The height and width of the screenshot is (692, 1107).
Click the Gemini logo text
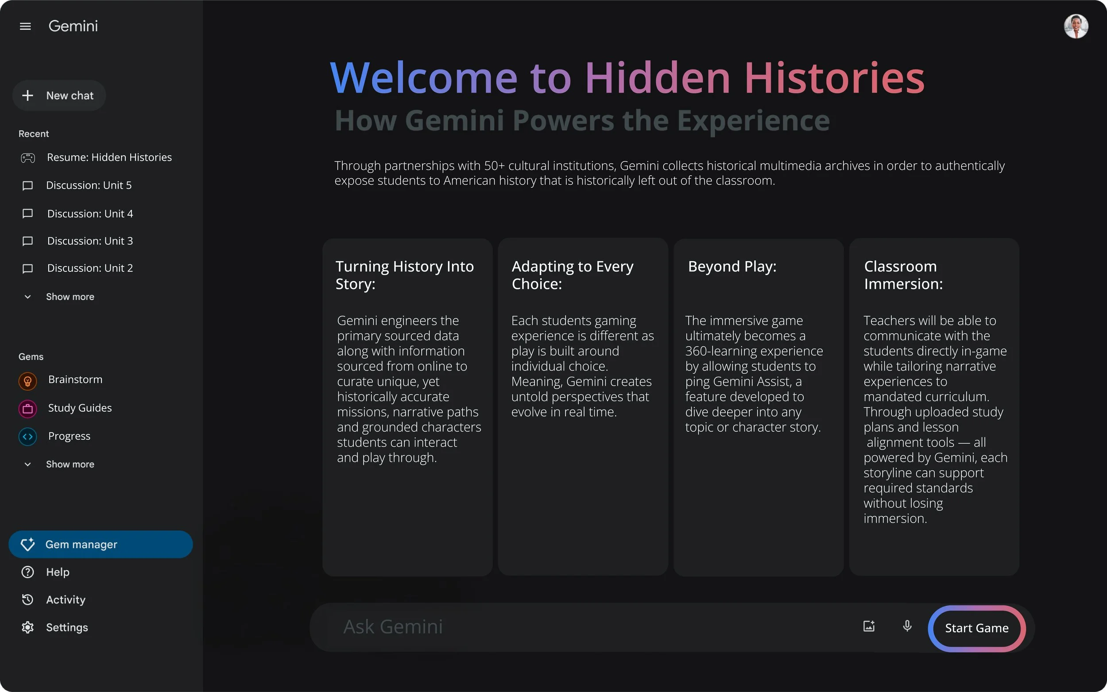pos(73,26)
